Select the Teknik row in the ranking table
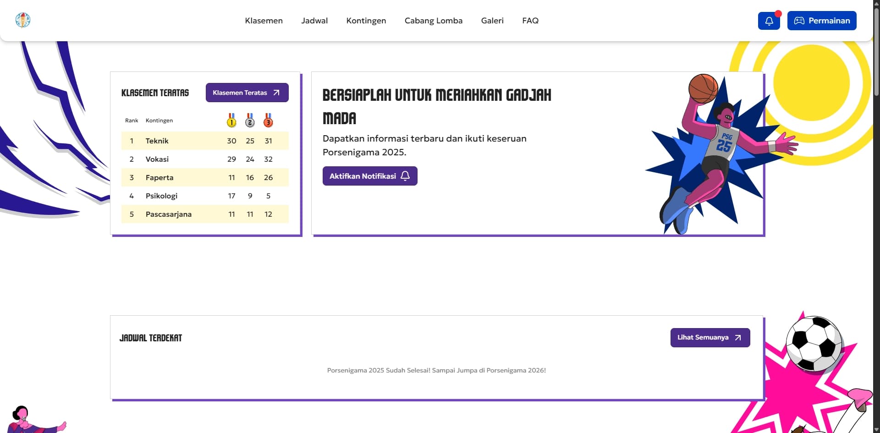Viewport: 880px width, 433px height. pos(204,141)
